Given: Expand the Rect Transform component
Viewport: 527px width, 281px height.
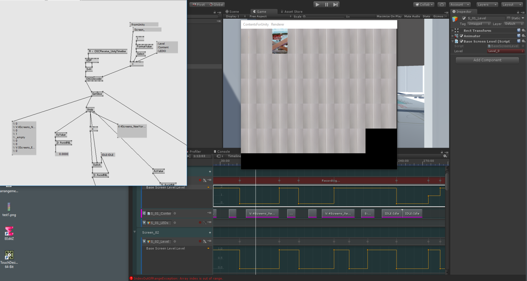Looking at the screenshot, I should point(452,30).
